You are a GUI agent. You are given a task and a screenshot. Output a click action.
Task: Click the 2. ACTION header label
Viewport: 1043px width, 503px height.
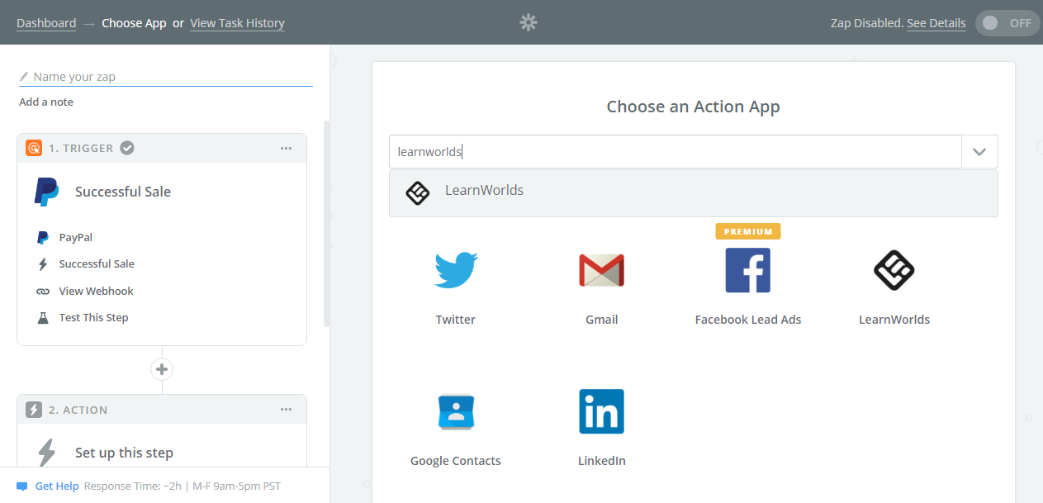(78, 410)
